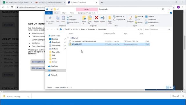Click Copy path in ribbon
The image size is (186, 105).
[71, 20]
